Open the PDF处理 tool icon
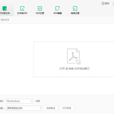This screenshot has width=114, height=114. click(x=40, y=9)
